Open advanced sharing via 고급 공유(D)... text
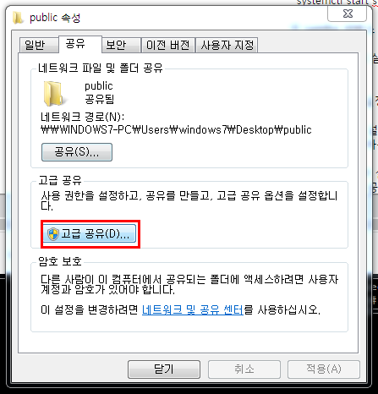 tap(96, 234)
